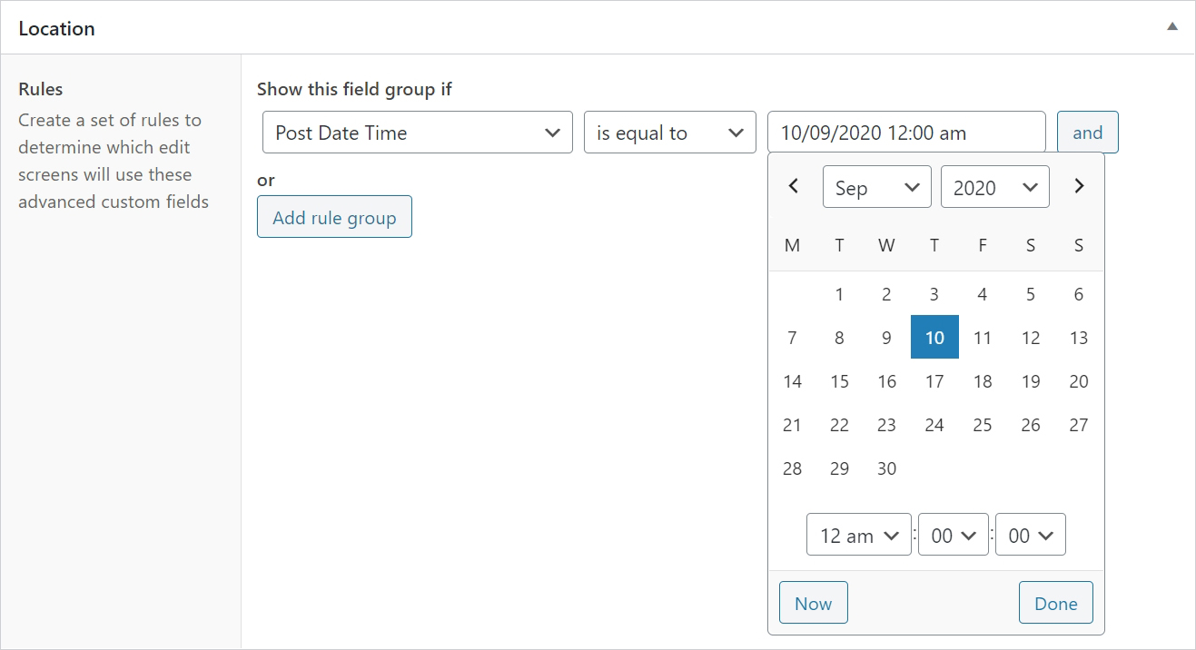Open the 'is equal to' operator dropdown

click(x=670, y=133)
